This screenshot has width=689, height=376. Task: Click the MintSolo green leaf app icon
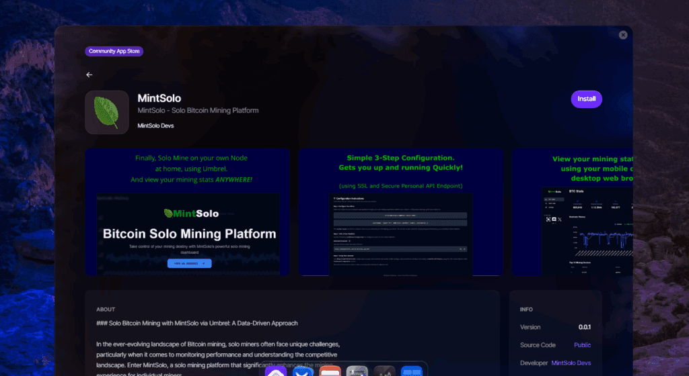107,113
